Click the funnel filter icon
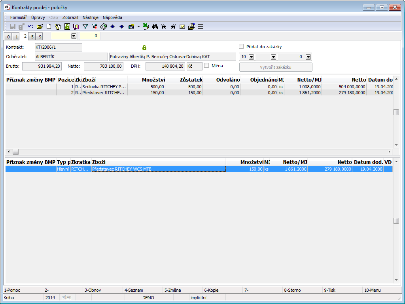 (85, 27)
